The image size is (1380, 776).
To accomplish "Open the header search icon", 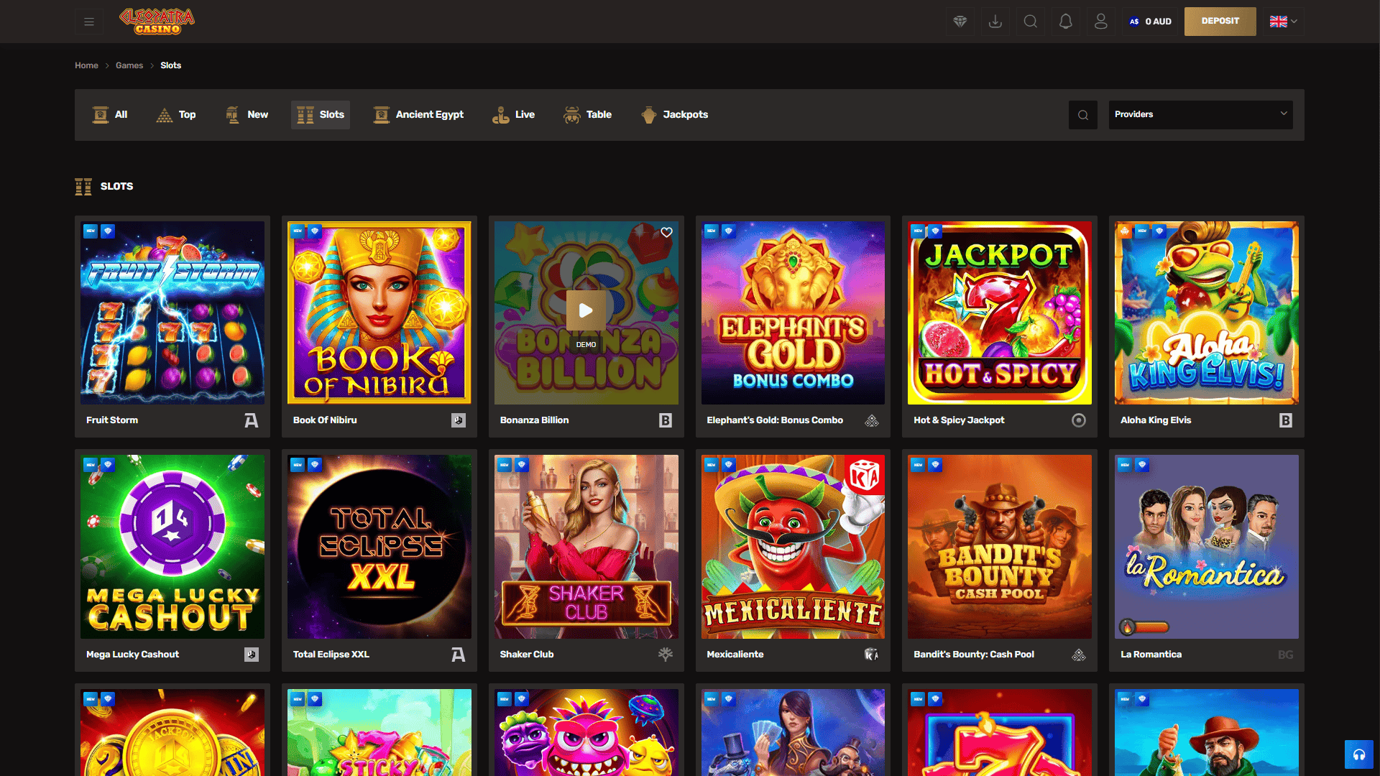I will click(x=1030, y=22).
